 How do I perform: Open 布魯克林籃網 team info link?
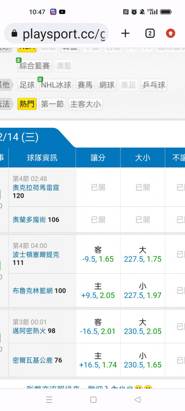[33, 291]
